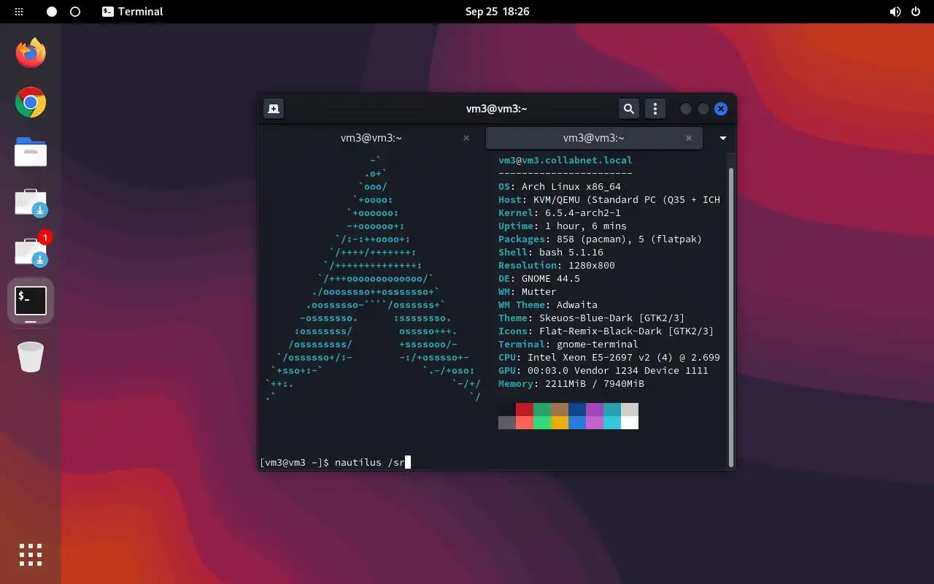Click the magenta color block in top row
This screenshot has width=934, height=584.
(x=595, y=410)
